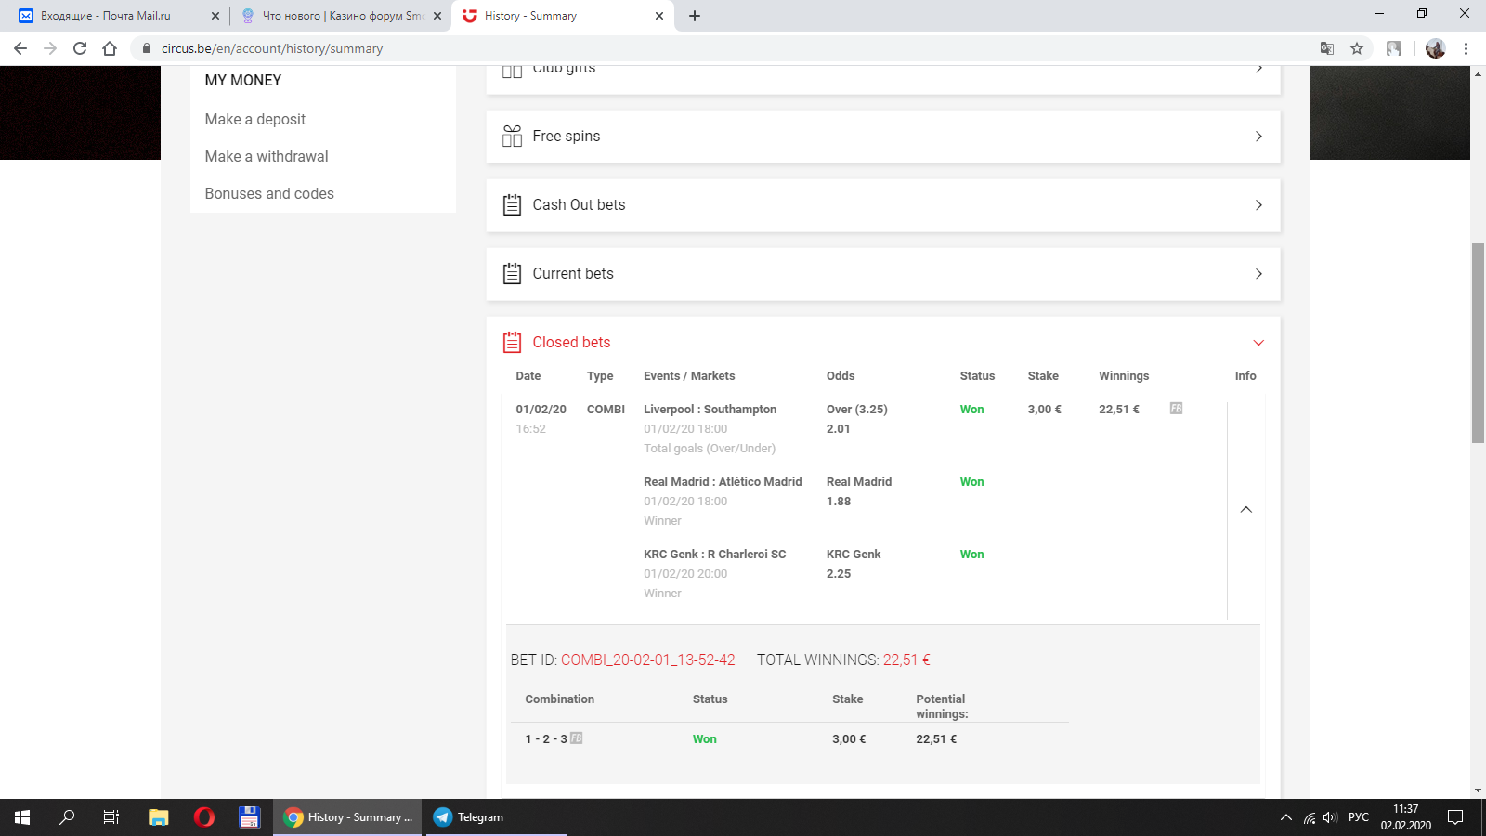
Task: Open Make a deposit link
Action: point(255,119)
